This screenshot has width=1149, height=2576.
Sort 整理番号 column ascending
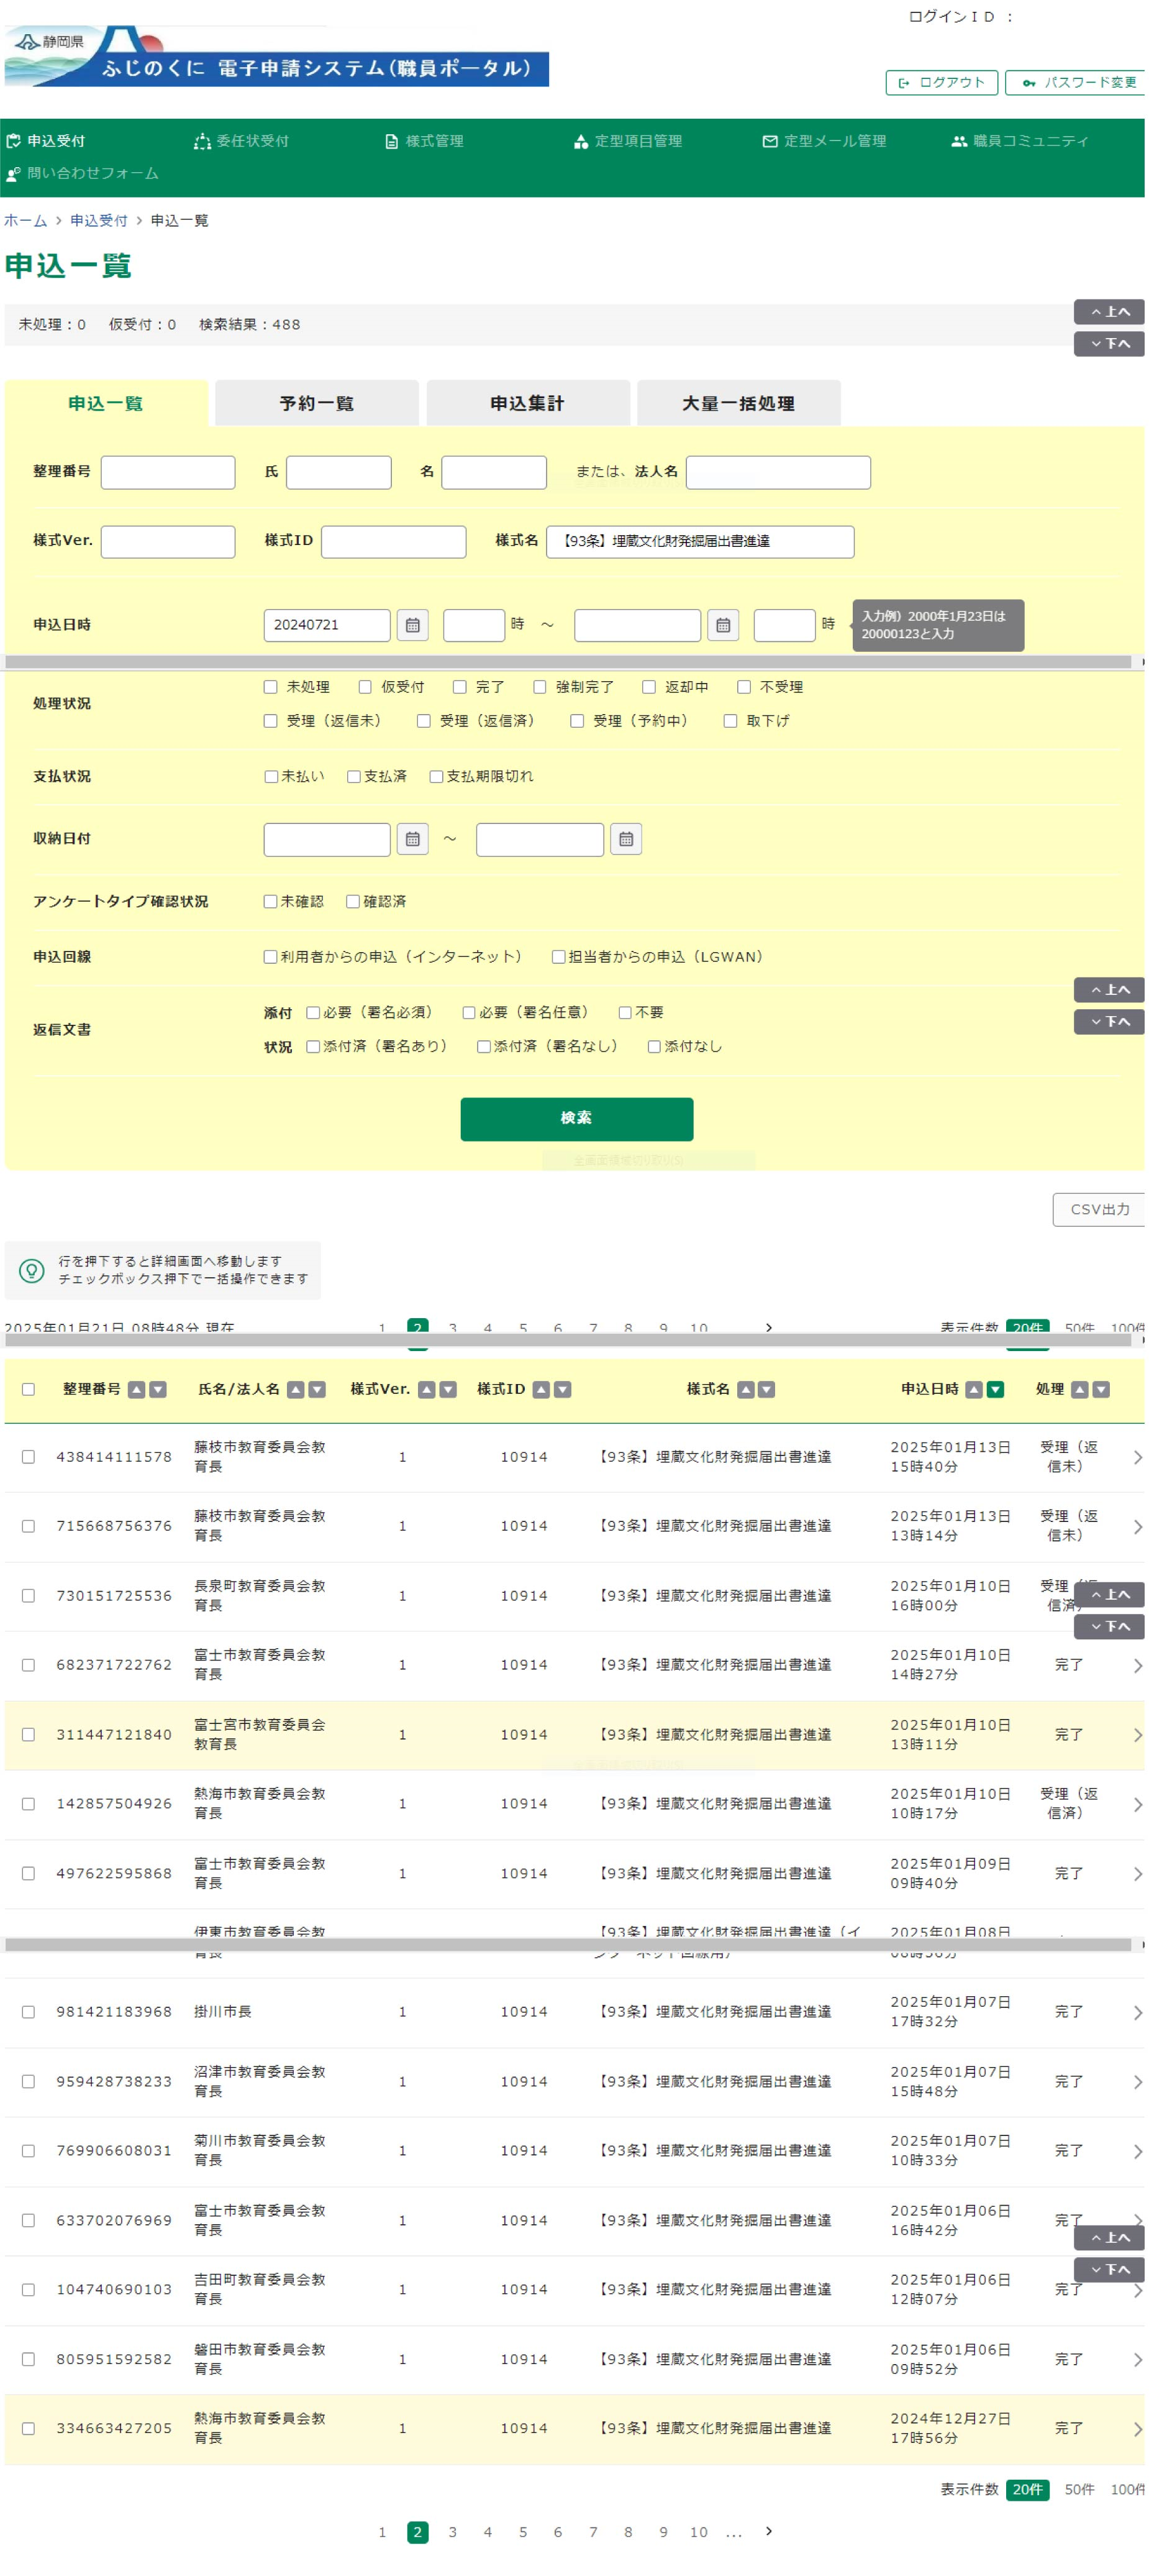pyautogui.click(x=137, y=1389)
